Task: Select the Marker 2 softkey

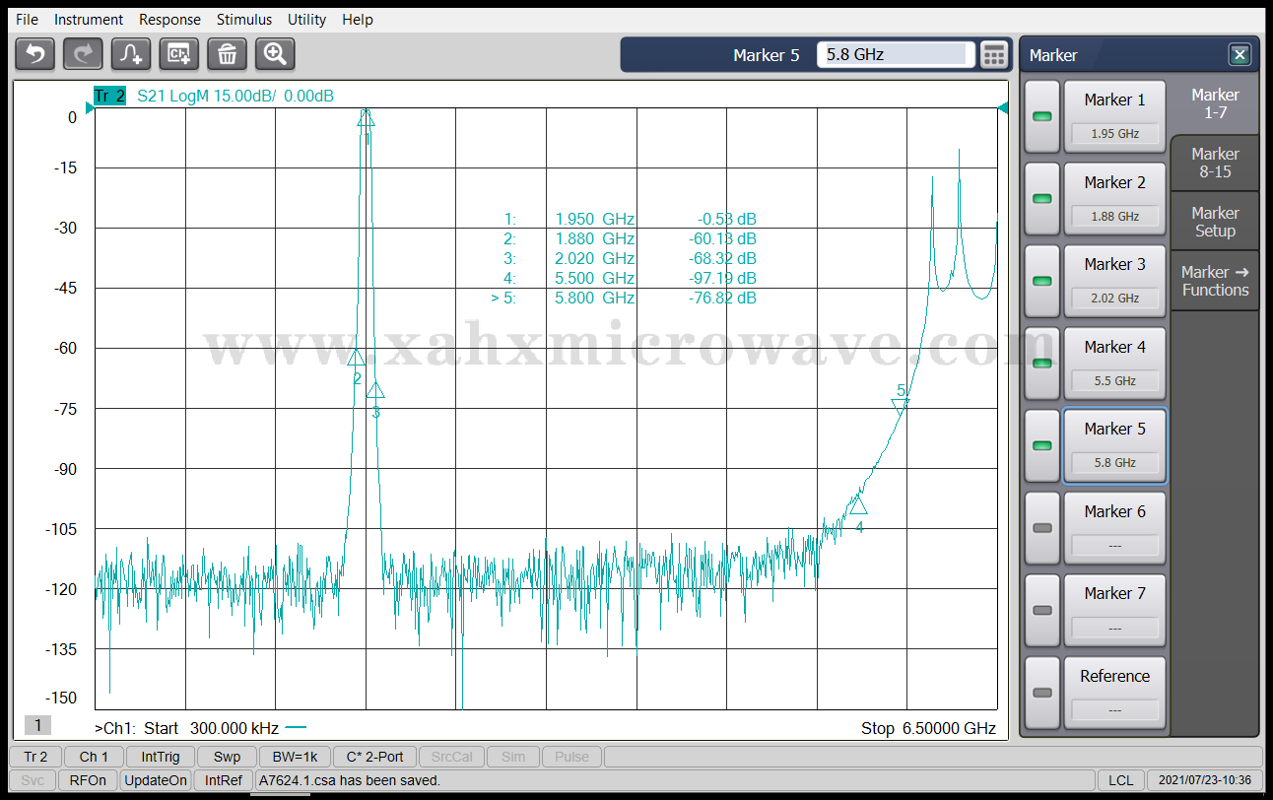Action: pyautogui.click(x=1114, y=199)
